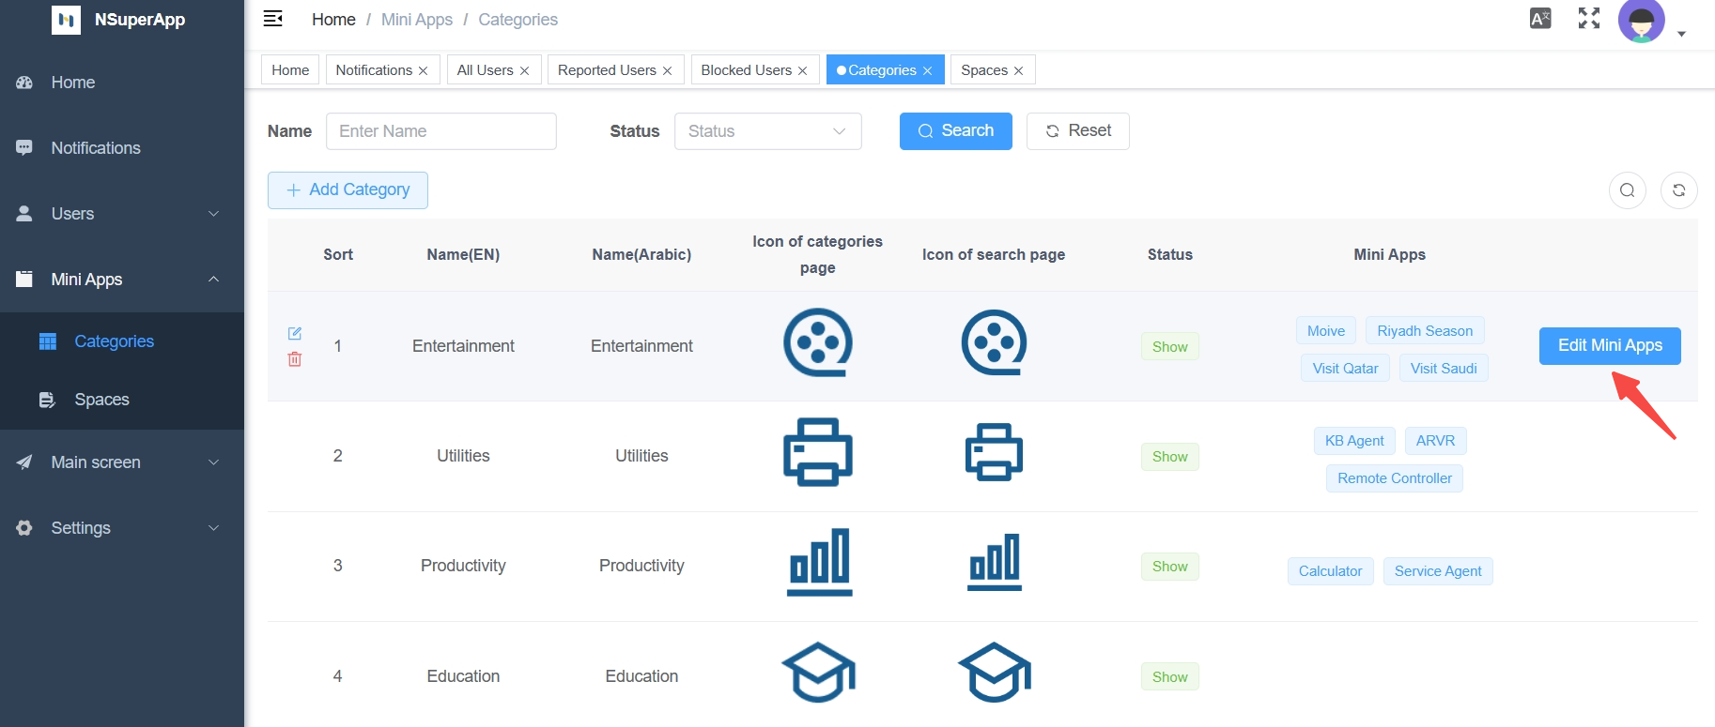Open Spaces in the sidebar menu
The width and height of the screenshot is (1715, 727).
click(101, 400)
